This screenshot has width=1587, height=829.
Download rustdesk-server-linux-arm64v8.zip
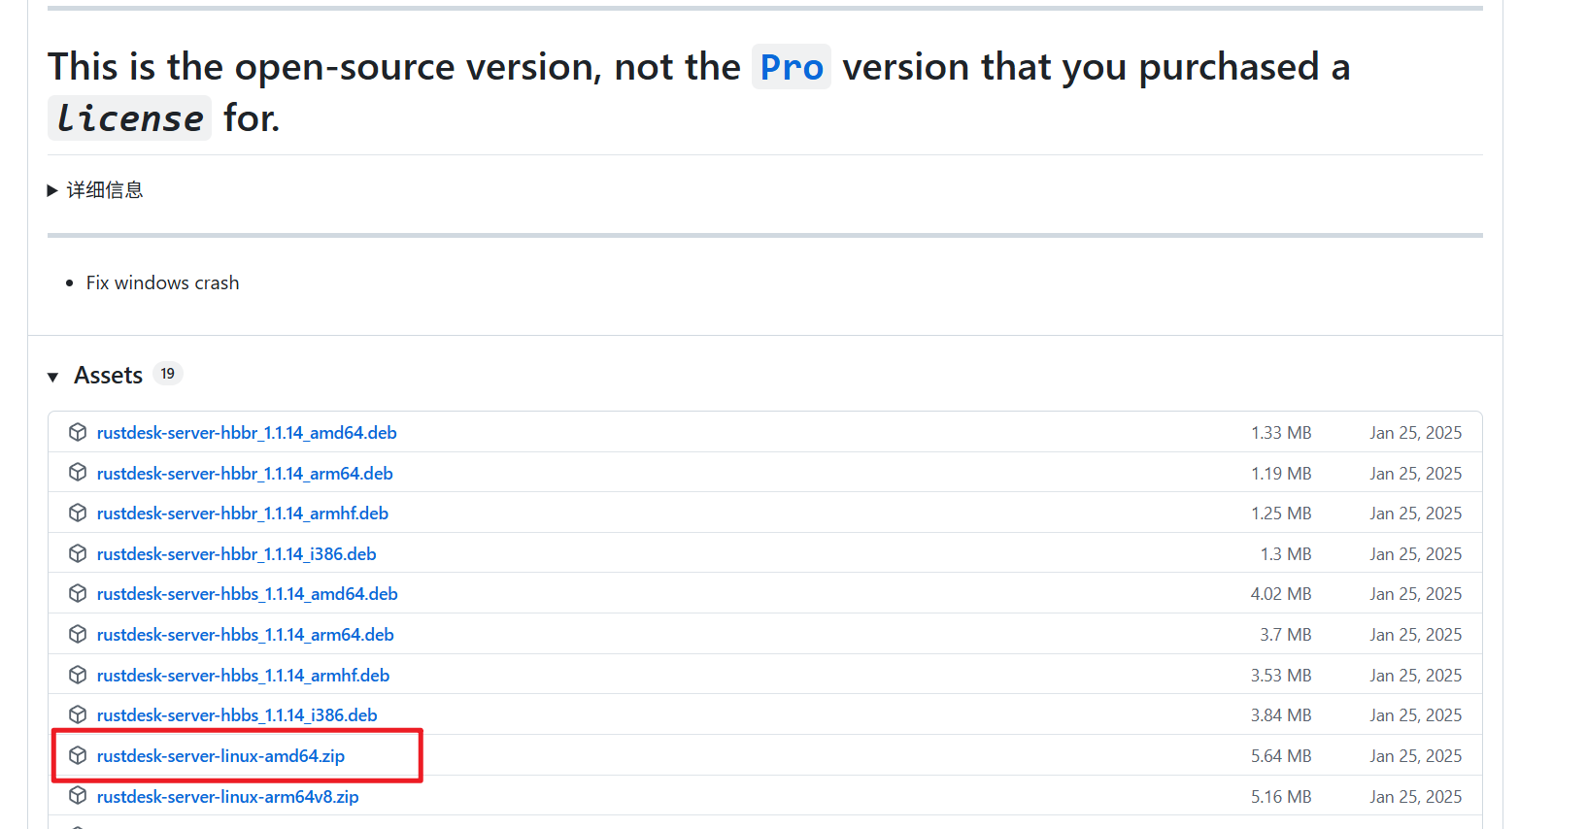coord(227,797)
